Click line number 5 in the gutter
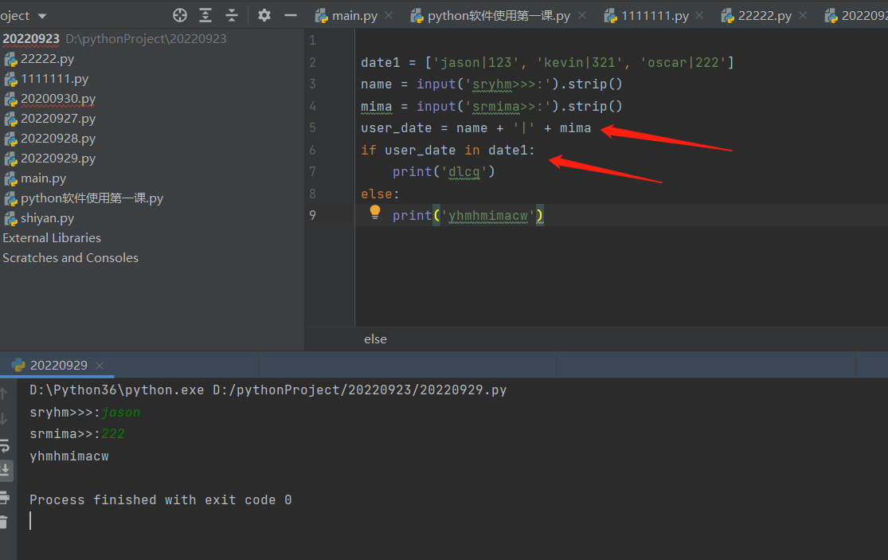 click(313, 128)
